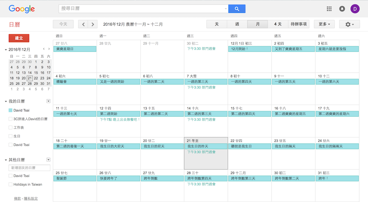
Task: Select the 待辦事項 view tab
Action: [x=298, y=24]
